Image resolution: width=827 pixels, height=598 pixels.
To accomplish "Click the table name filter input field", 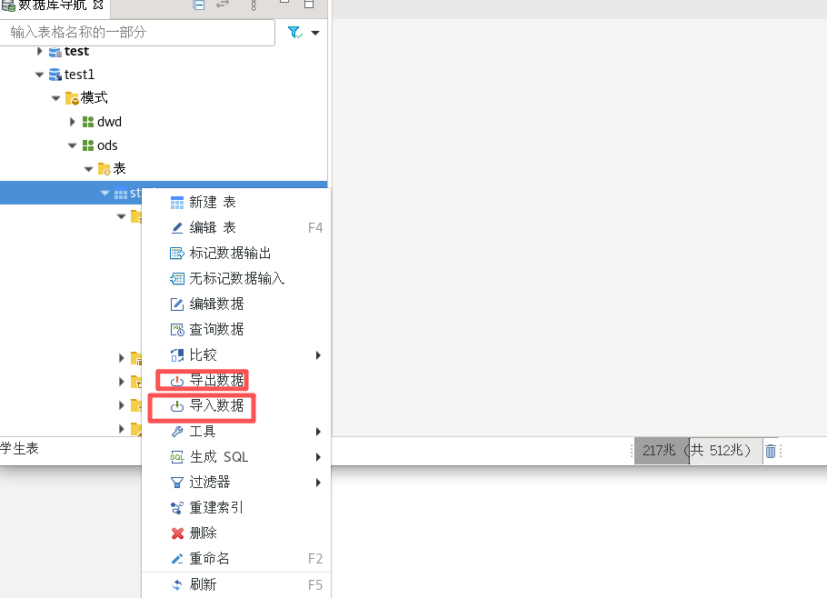I will click(138, 33).
